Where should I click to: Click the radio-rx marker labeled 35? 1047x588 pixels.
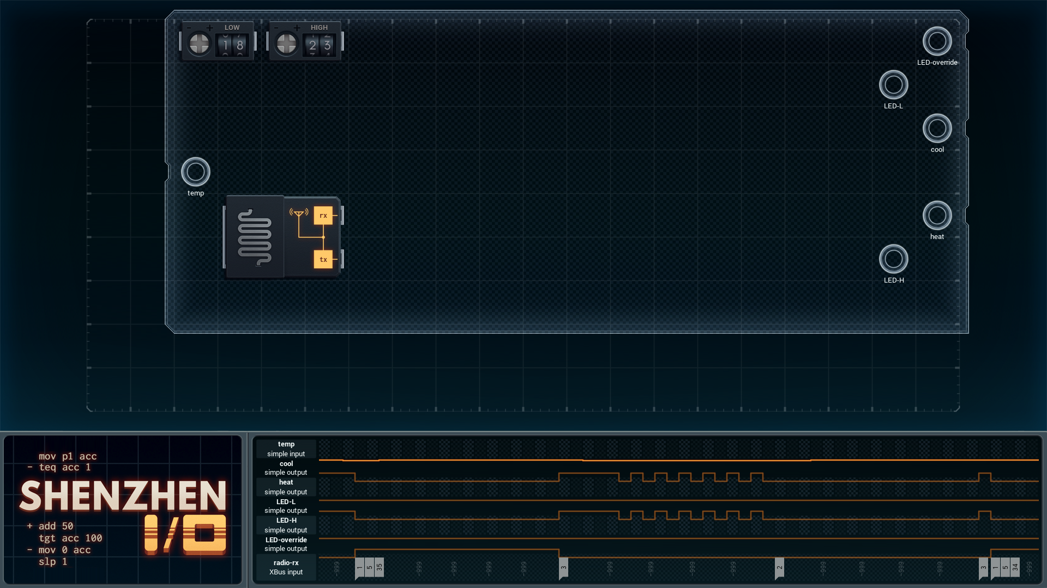[x=380, y=567]
